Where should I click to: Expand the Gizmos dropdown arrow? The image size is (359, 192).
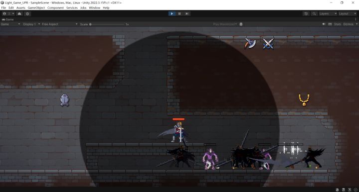357,24
